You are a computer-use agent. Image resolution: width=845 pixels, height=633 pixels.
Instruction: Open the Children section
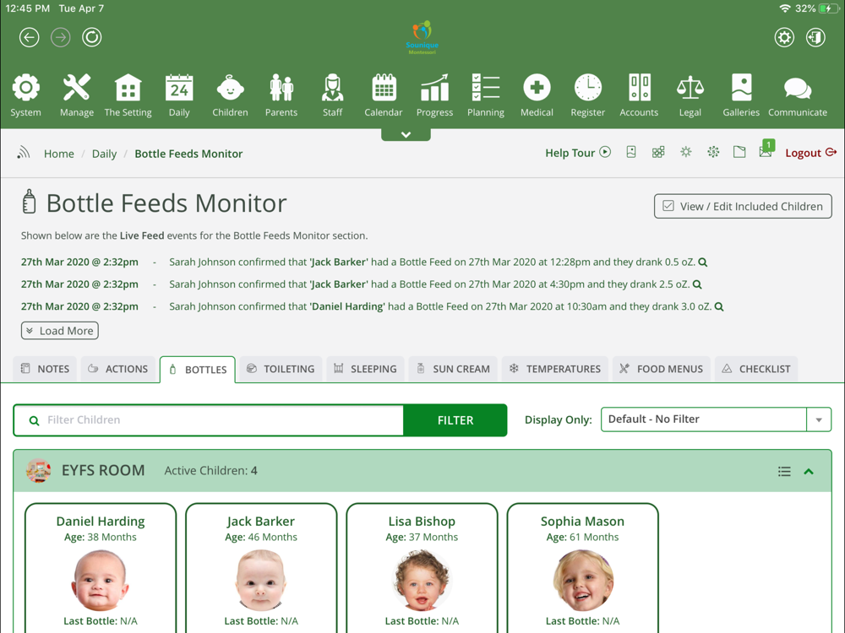(x=230, y=95)
